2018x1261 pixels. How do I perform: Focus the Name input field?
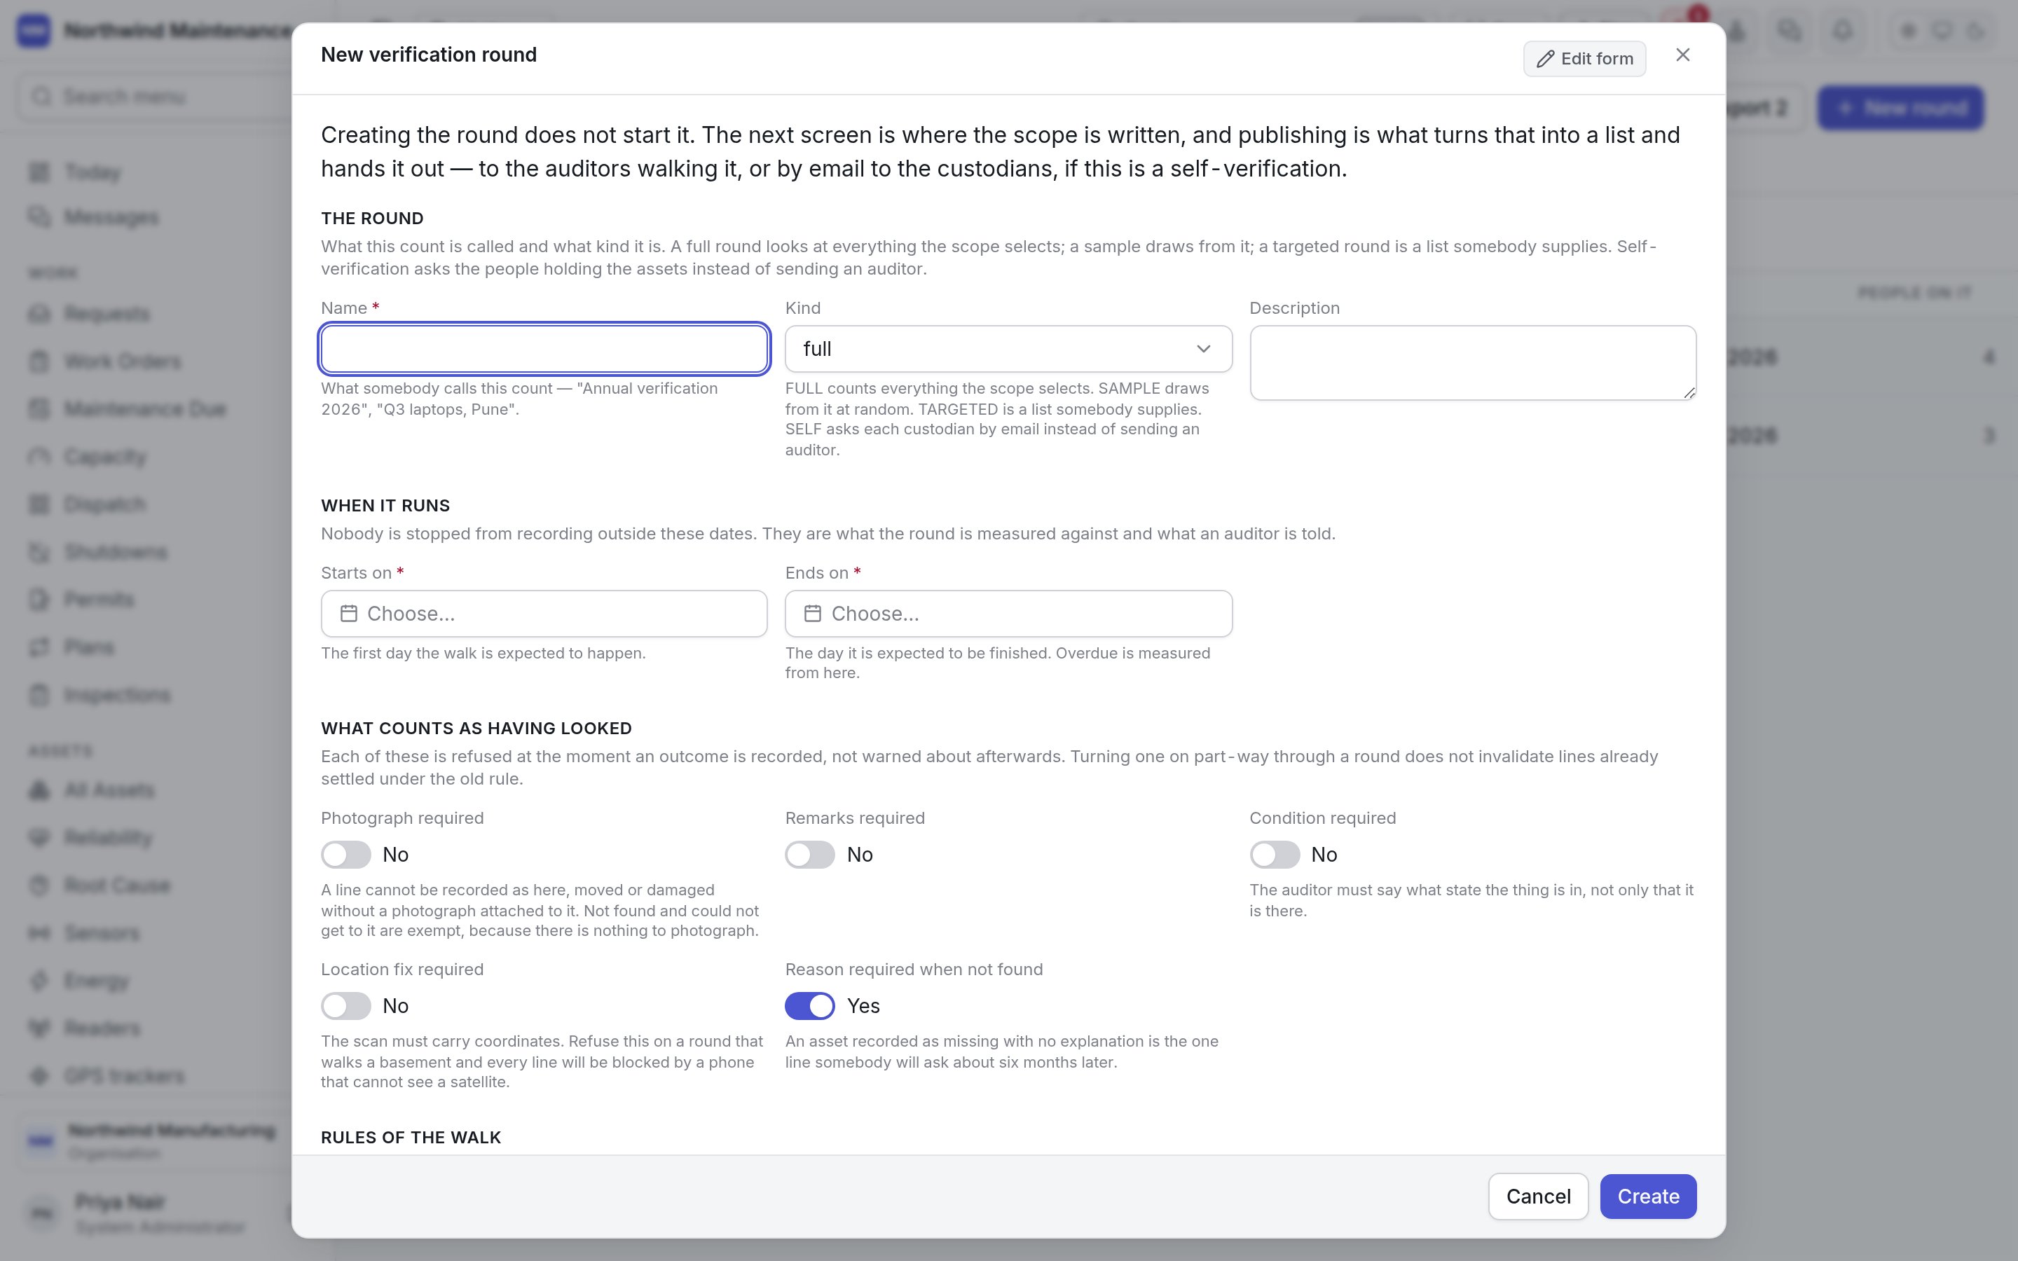click(544, 349)
